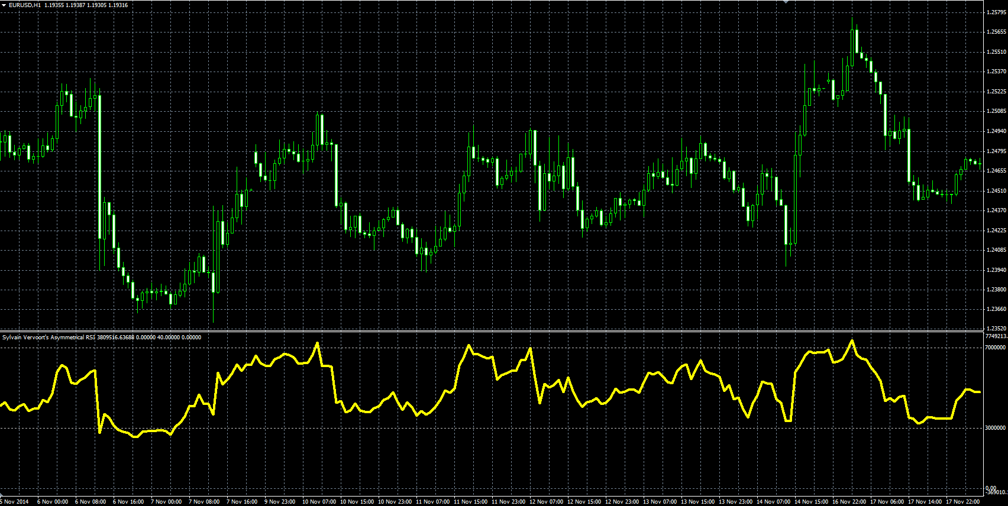Click the 13 Nov 15:00 time label

(x=698, y=502)
